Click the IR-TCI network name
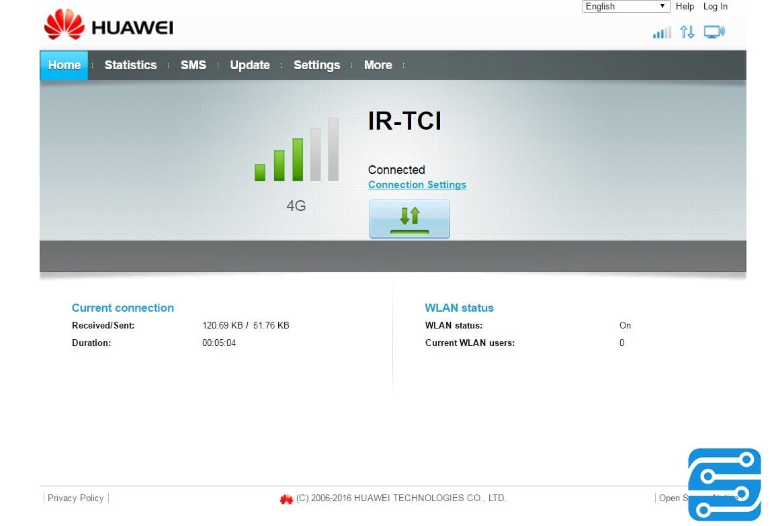 tap(404, 121)
